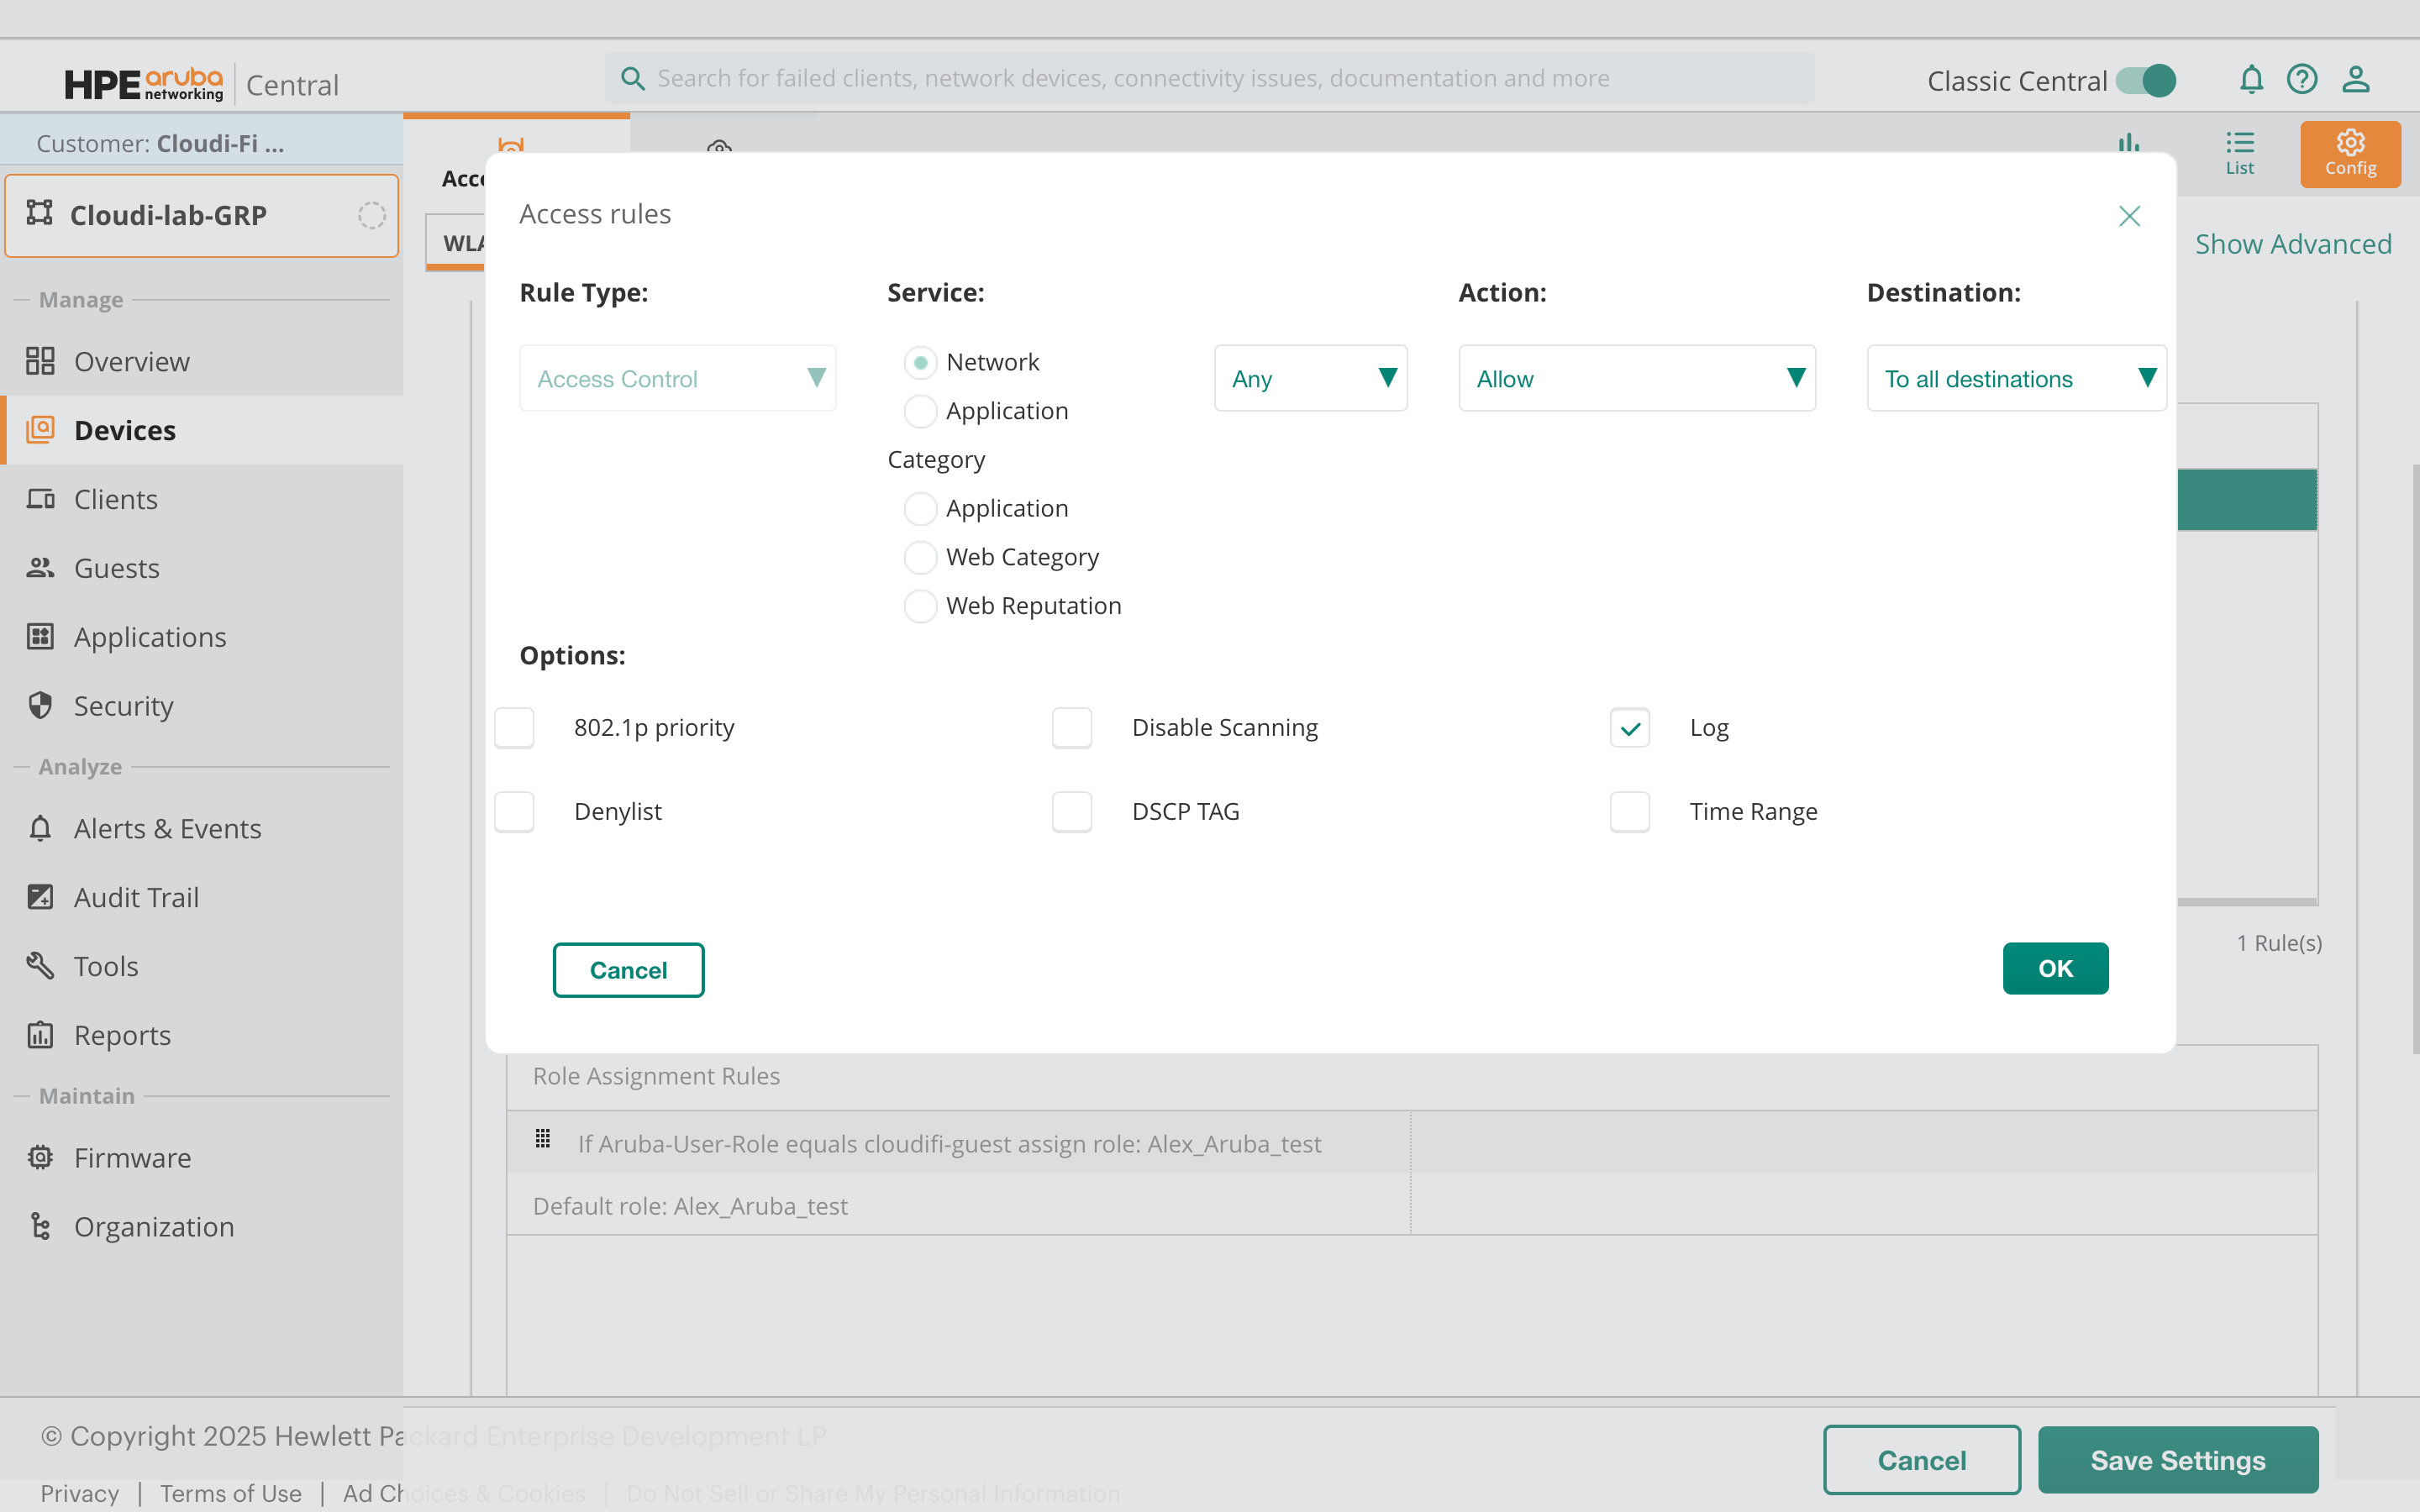Expand the Service Any dropdown
The width and height of the screenshot is (2420, 1512).
tap(1310, 378)
